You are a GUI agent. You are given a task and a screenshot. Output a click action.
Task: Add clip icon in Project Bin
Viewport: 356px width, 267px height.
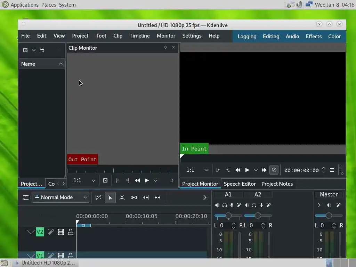[x=25, y=50]
